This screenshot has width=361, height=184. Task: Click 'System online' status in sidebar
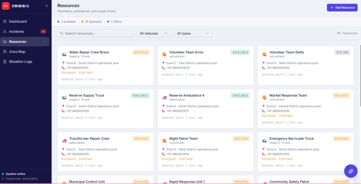(x=13, y=174)
